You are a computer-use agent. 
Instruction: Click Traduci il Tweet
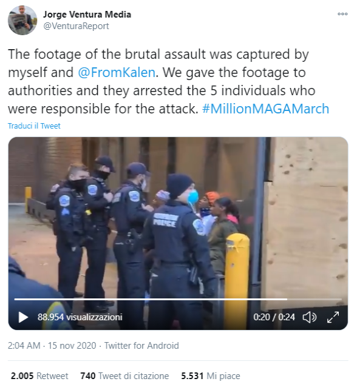(x=34, y=126)
